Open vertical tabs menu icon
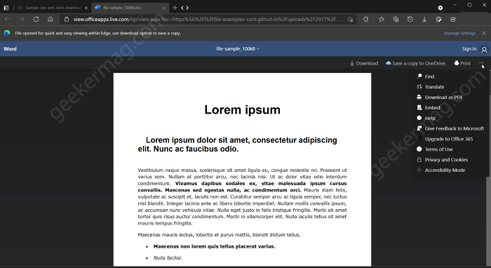 [x=6, y=8]
